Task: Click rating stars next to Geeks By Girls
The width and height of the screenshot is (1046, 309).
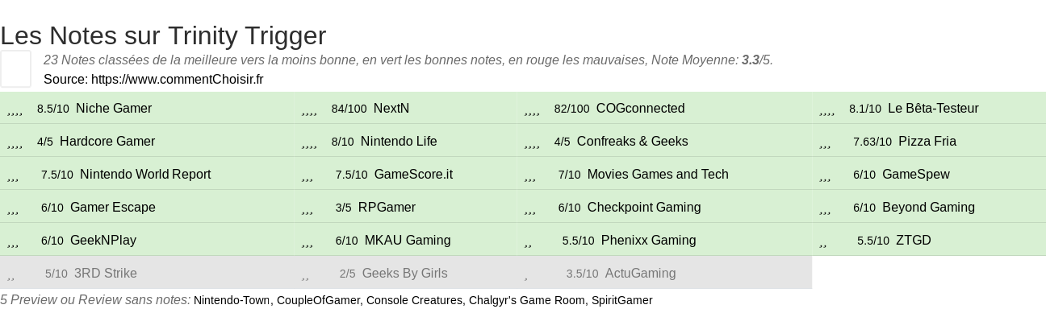Action: tap(306, 275)
